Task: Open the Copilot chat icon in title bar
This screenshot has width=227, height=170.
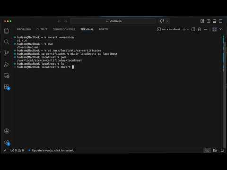Action: 162,21
